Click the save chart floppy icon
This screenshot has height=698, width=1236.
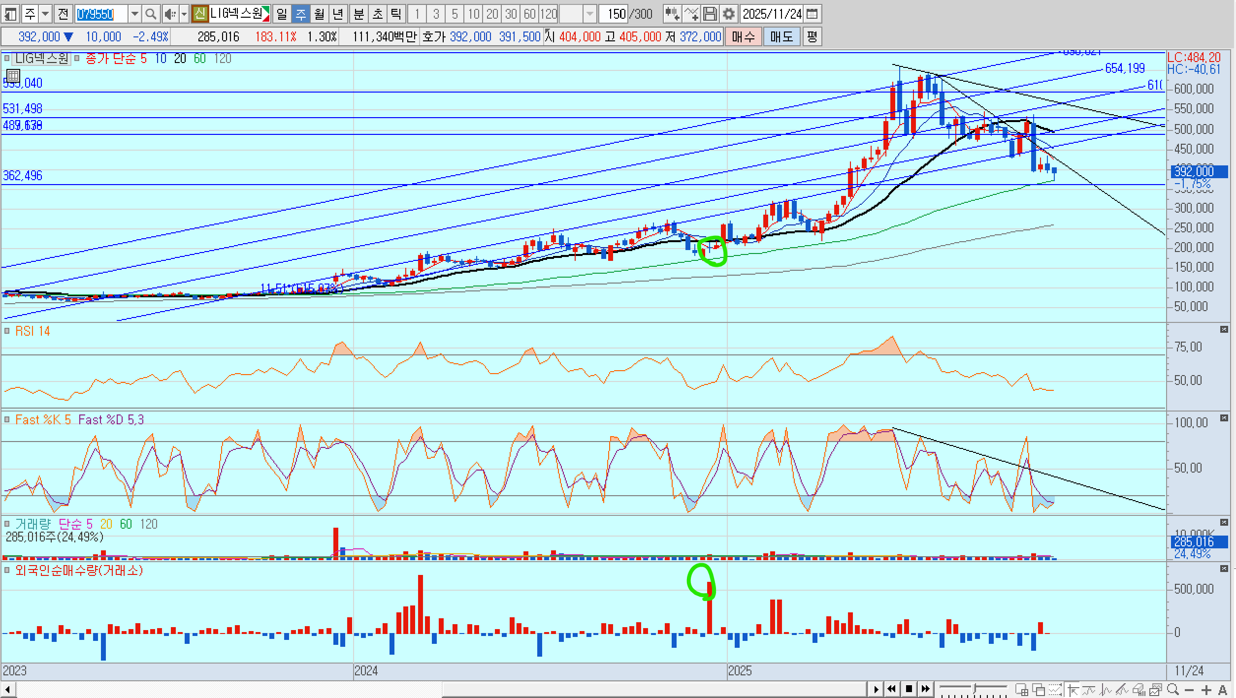(710, 14)
